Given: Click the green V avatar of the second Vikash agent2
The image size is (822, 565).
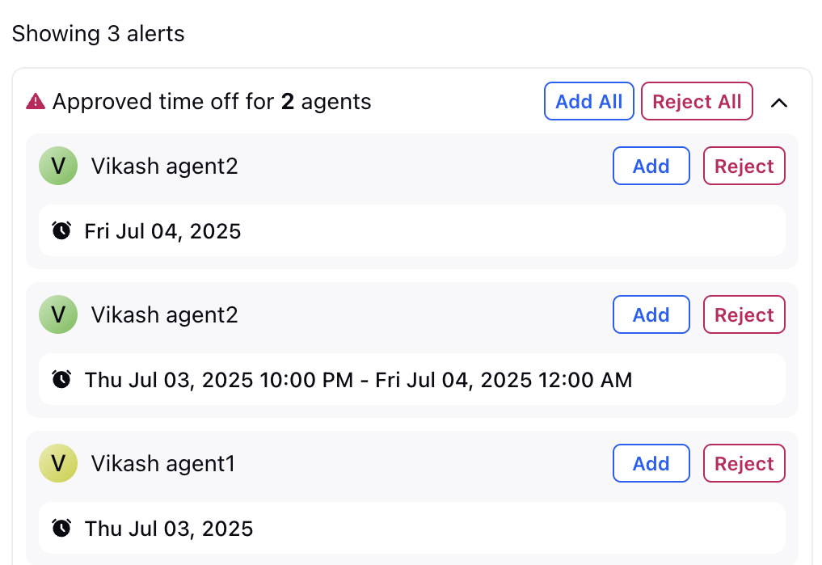Looking at the screenshot, I should pos(58,314).
